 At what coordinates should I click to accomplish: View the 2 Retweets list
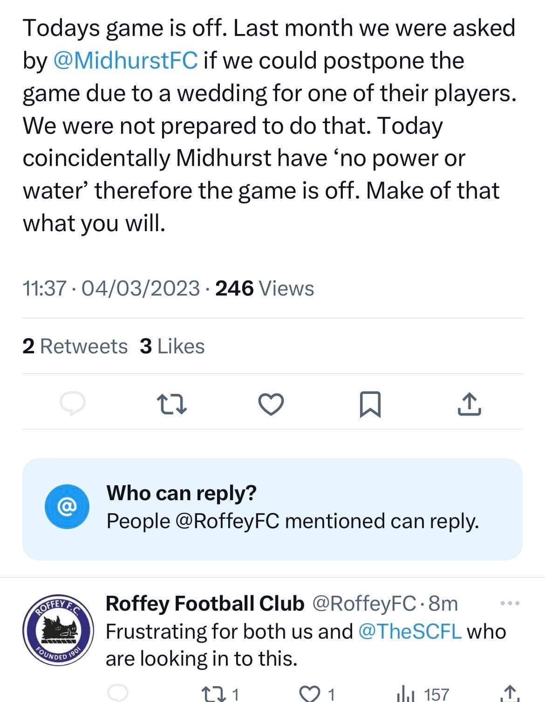pos(75,346)
